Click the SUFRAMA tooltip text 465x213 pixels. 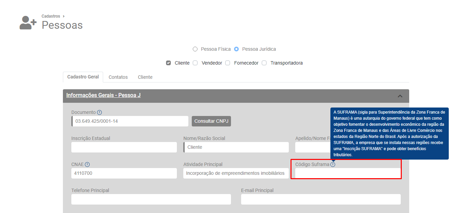coord(389,133)
